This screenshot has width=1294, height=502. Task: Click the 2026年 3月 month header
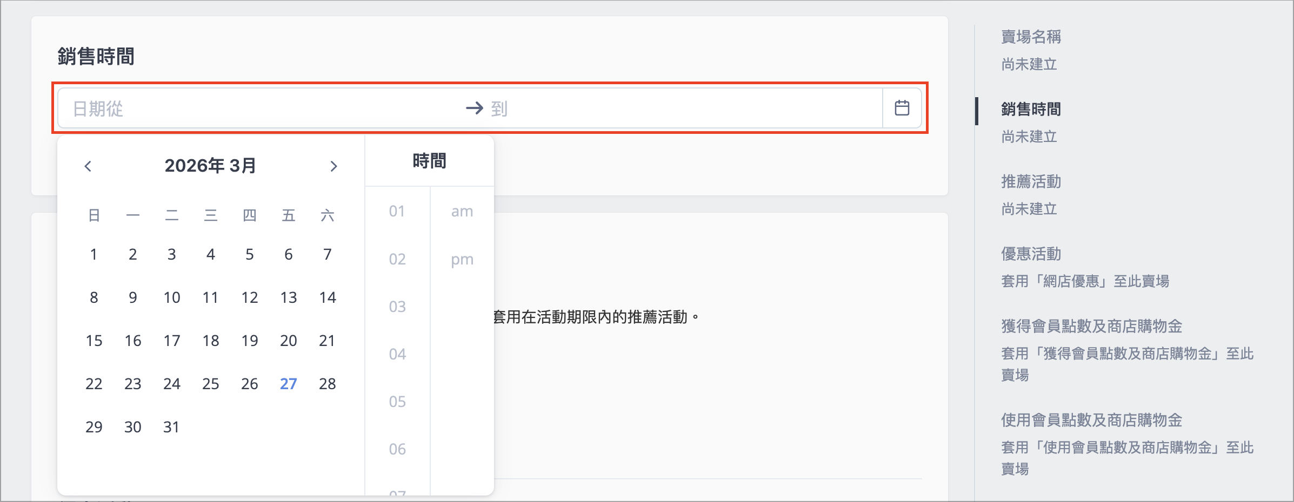pos(210,166)
